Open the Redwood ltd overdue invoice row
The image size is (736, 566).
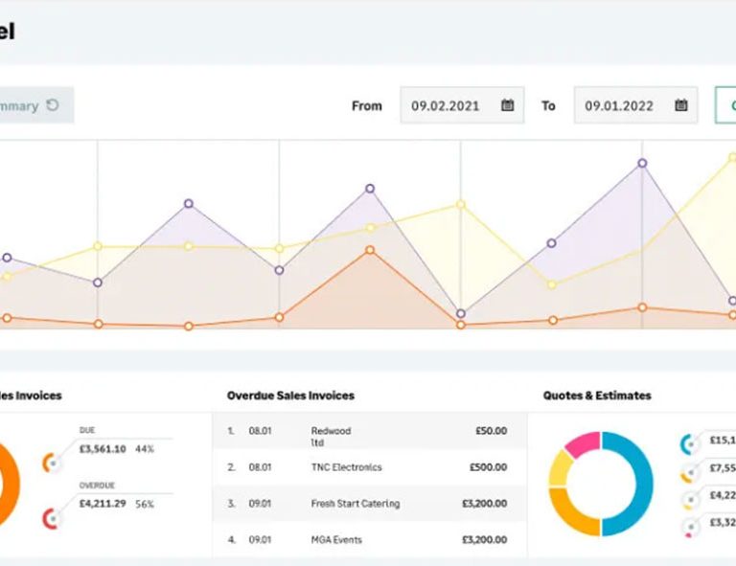pyautogui.click(x=369, y=431)
